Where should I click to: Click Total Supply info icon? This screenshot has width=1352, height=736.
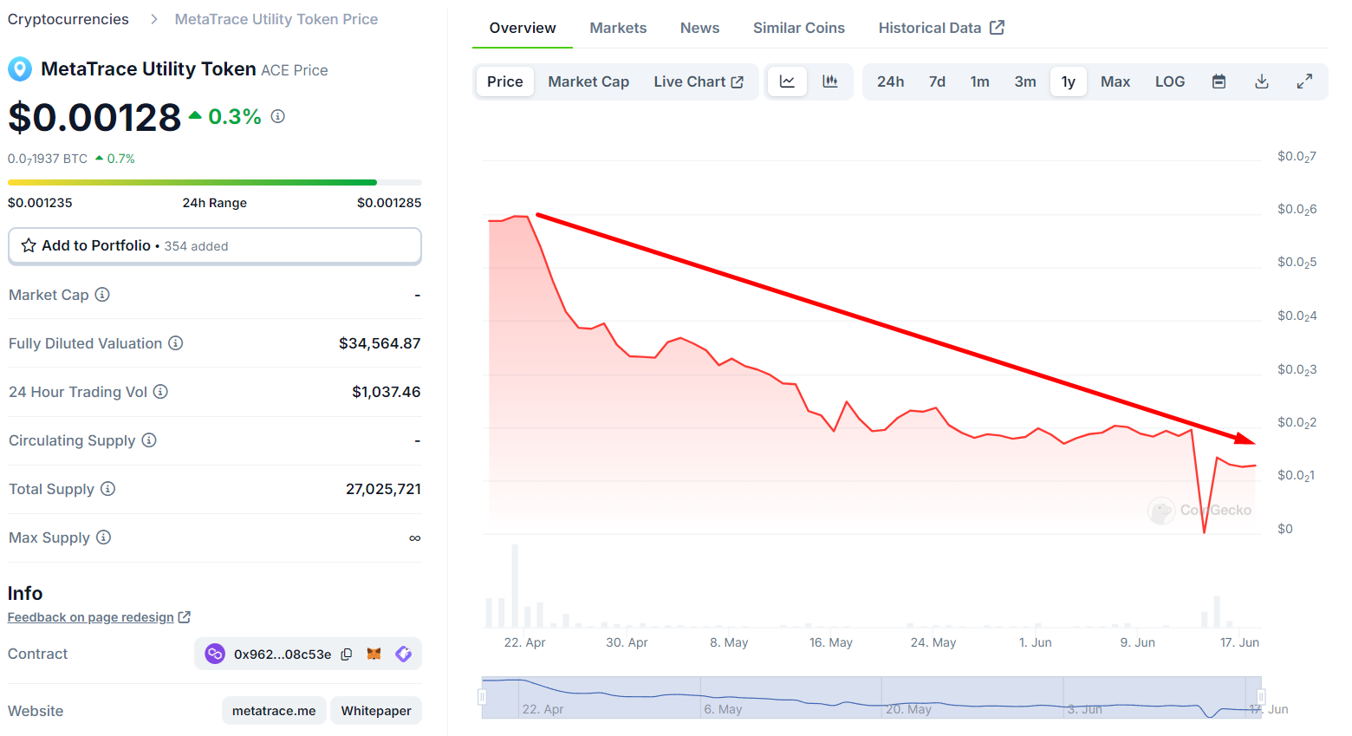coord(107,489)
